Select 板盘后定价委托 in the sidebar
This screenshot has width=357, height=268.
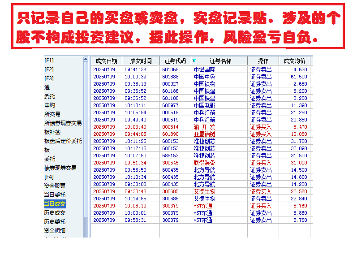[63, 141]
